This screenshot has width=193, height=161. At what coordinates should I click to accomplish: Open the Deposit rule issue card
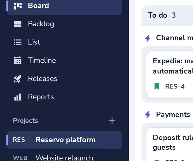point(170,144)
